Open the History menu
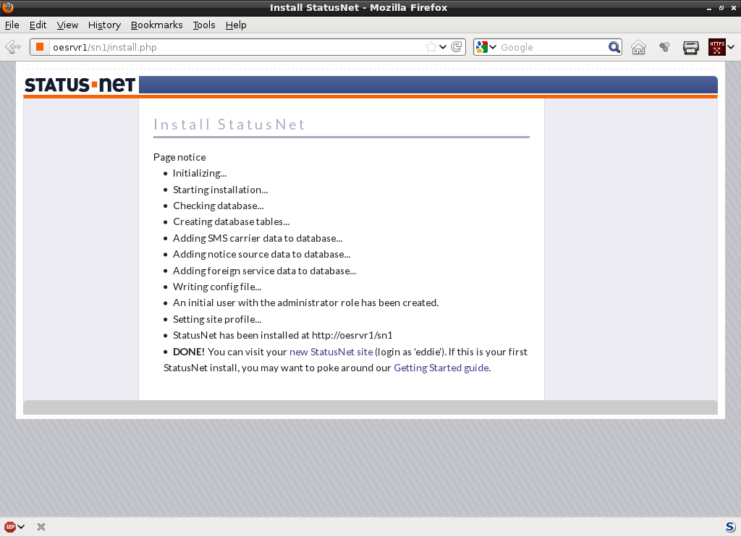 pyautogui.click(x=104, y=25)
